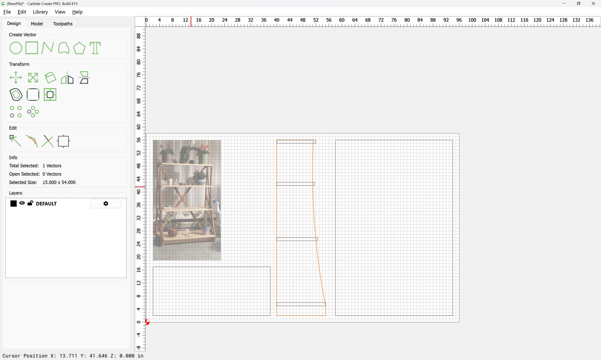Viewport: 601px width, 360px height.
Task: Close the Carbide Create window
Action: tap(593, 4)
